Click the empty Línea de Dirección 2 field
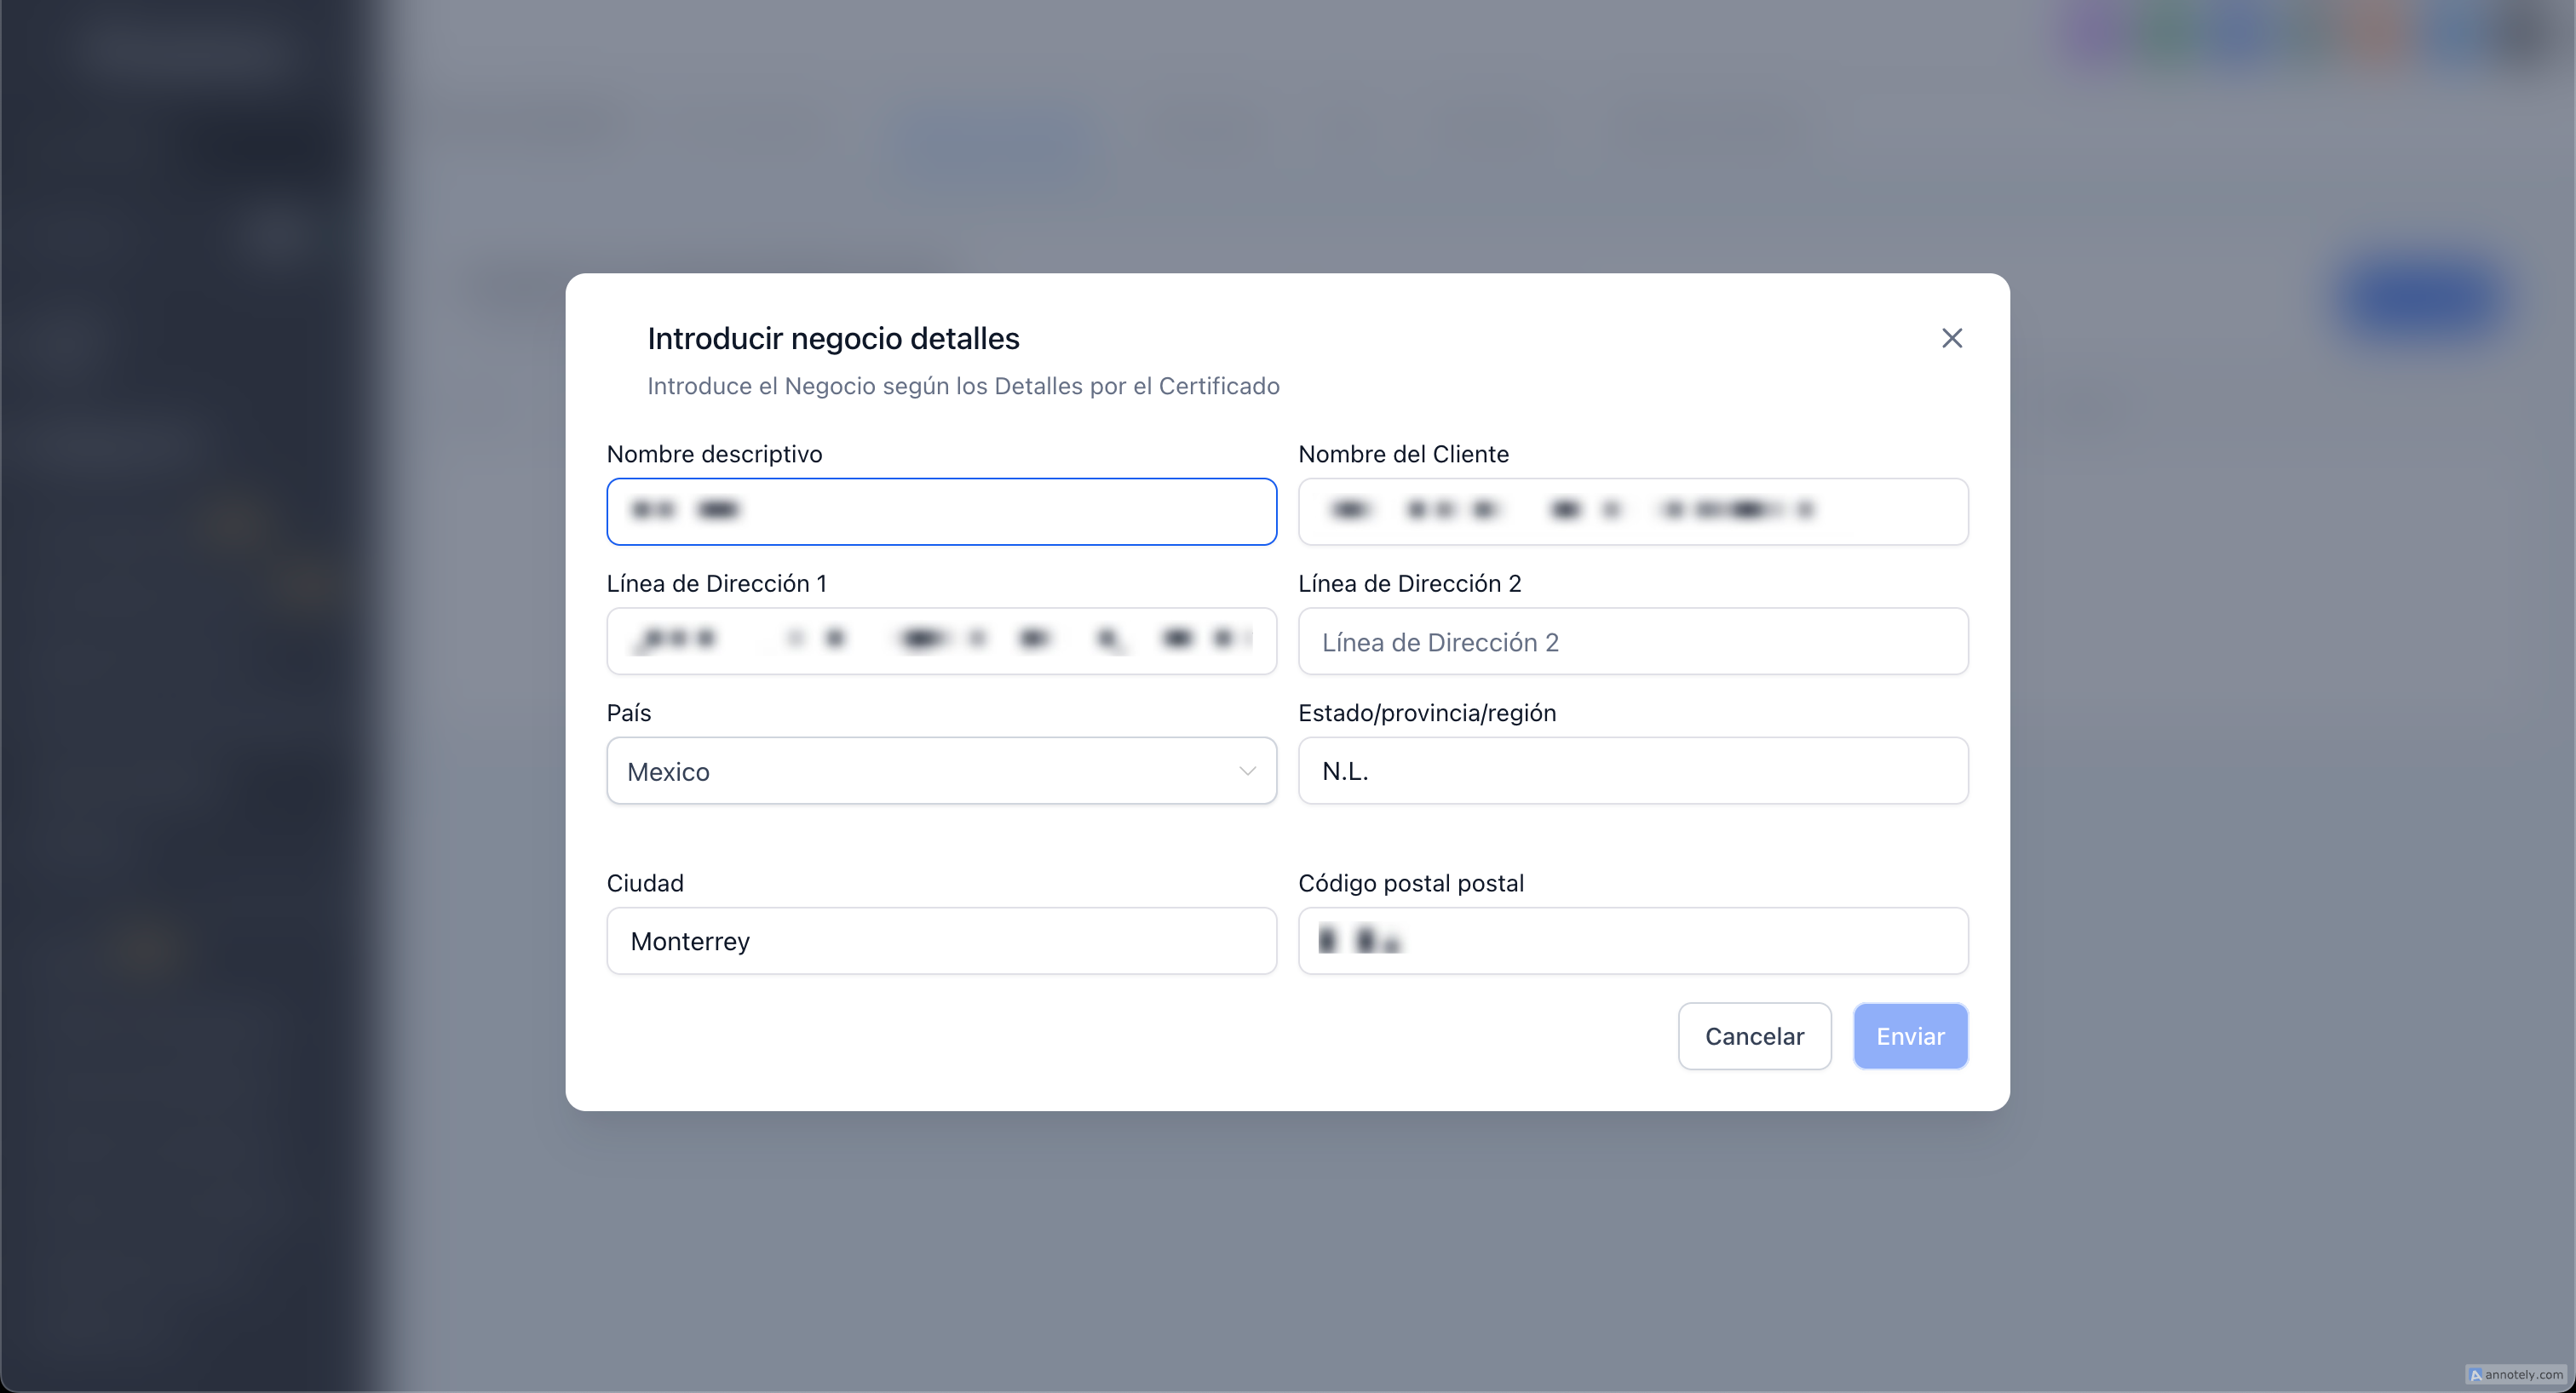Viewport: 2576px width, 1393px height. pos(1632,641)
